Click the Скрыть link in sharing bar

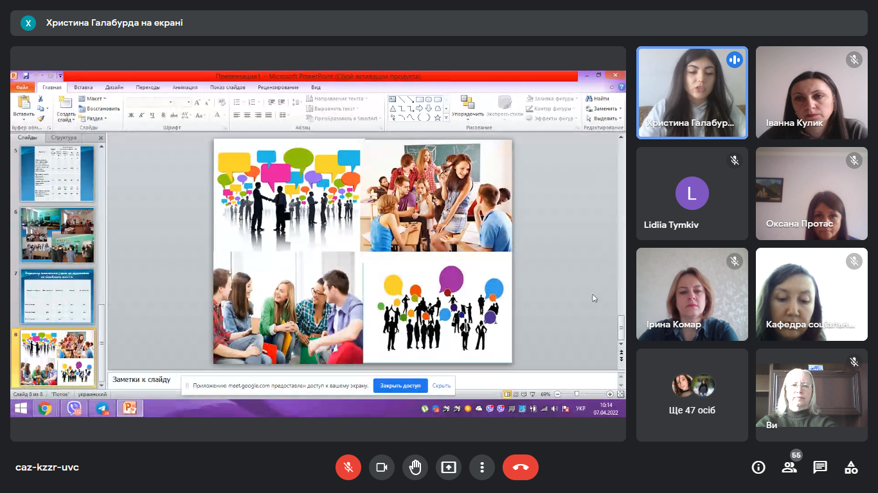pyautogui.click(x=442, y=386)
